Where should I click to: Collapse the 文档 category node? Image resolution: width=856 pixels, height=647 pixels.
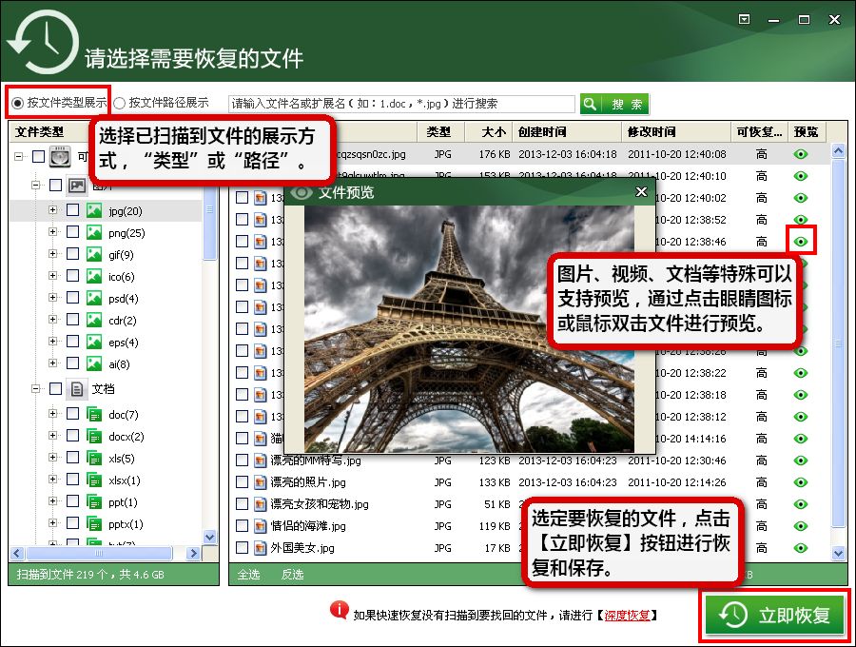35,389
